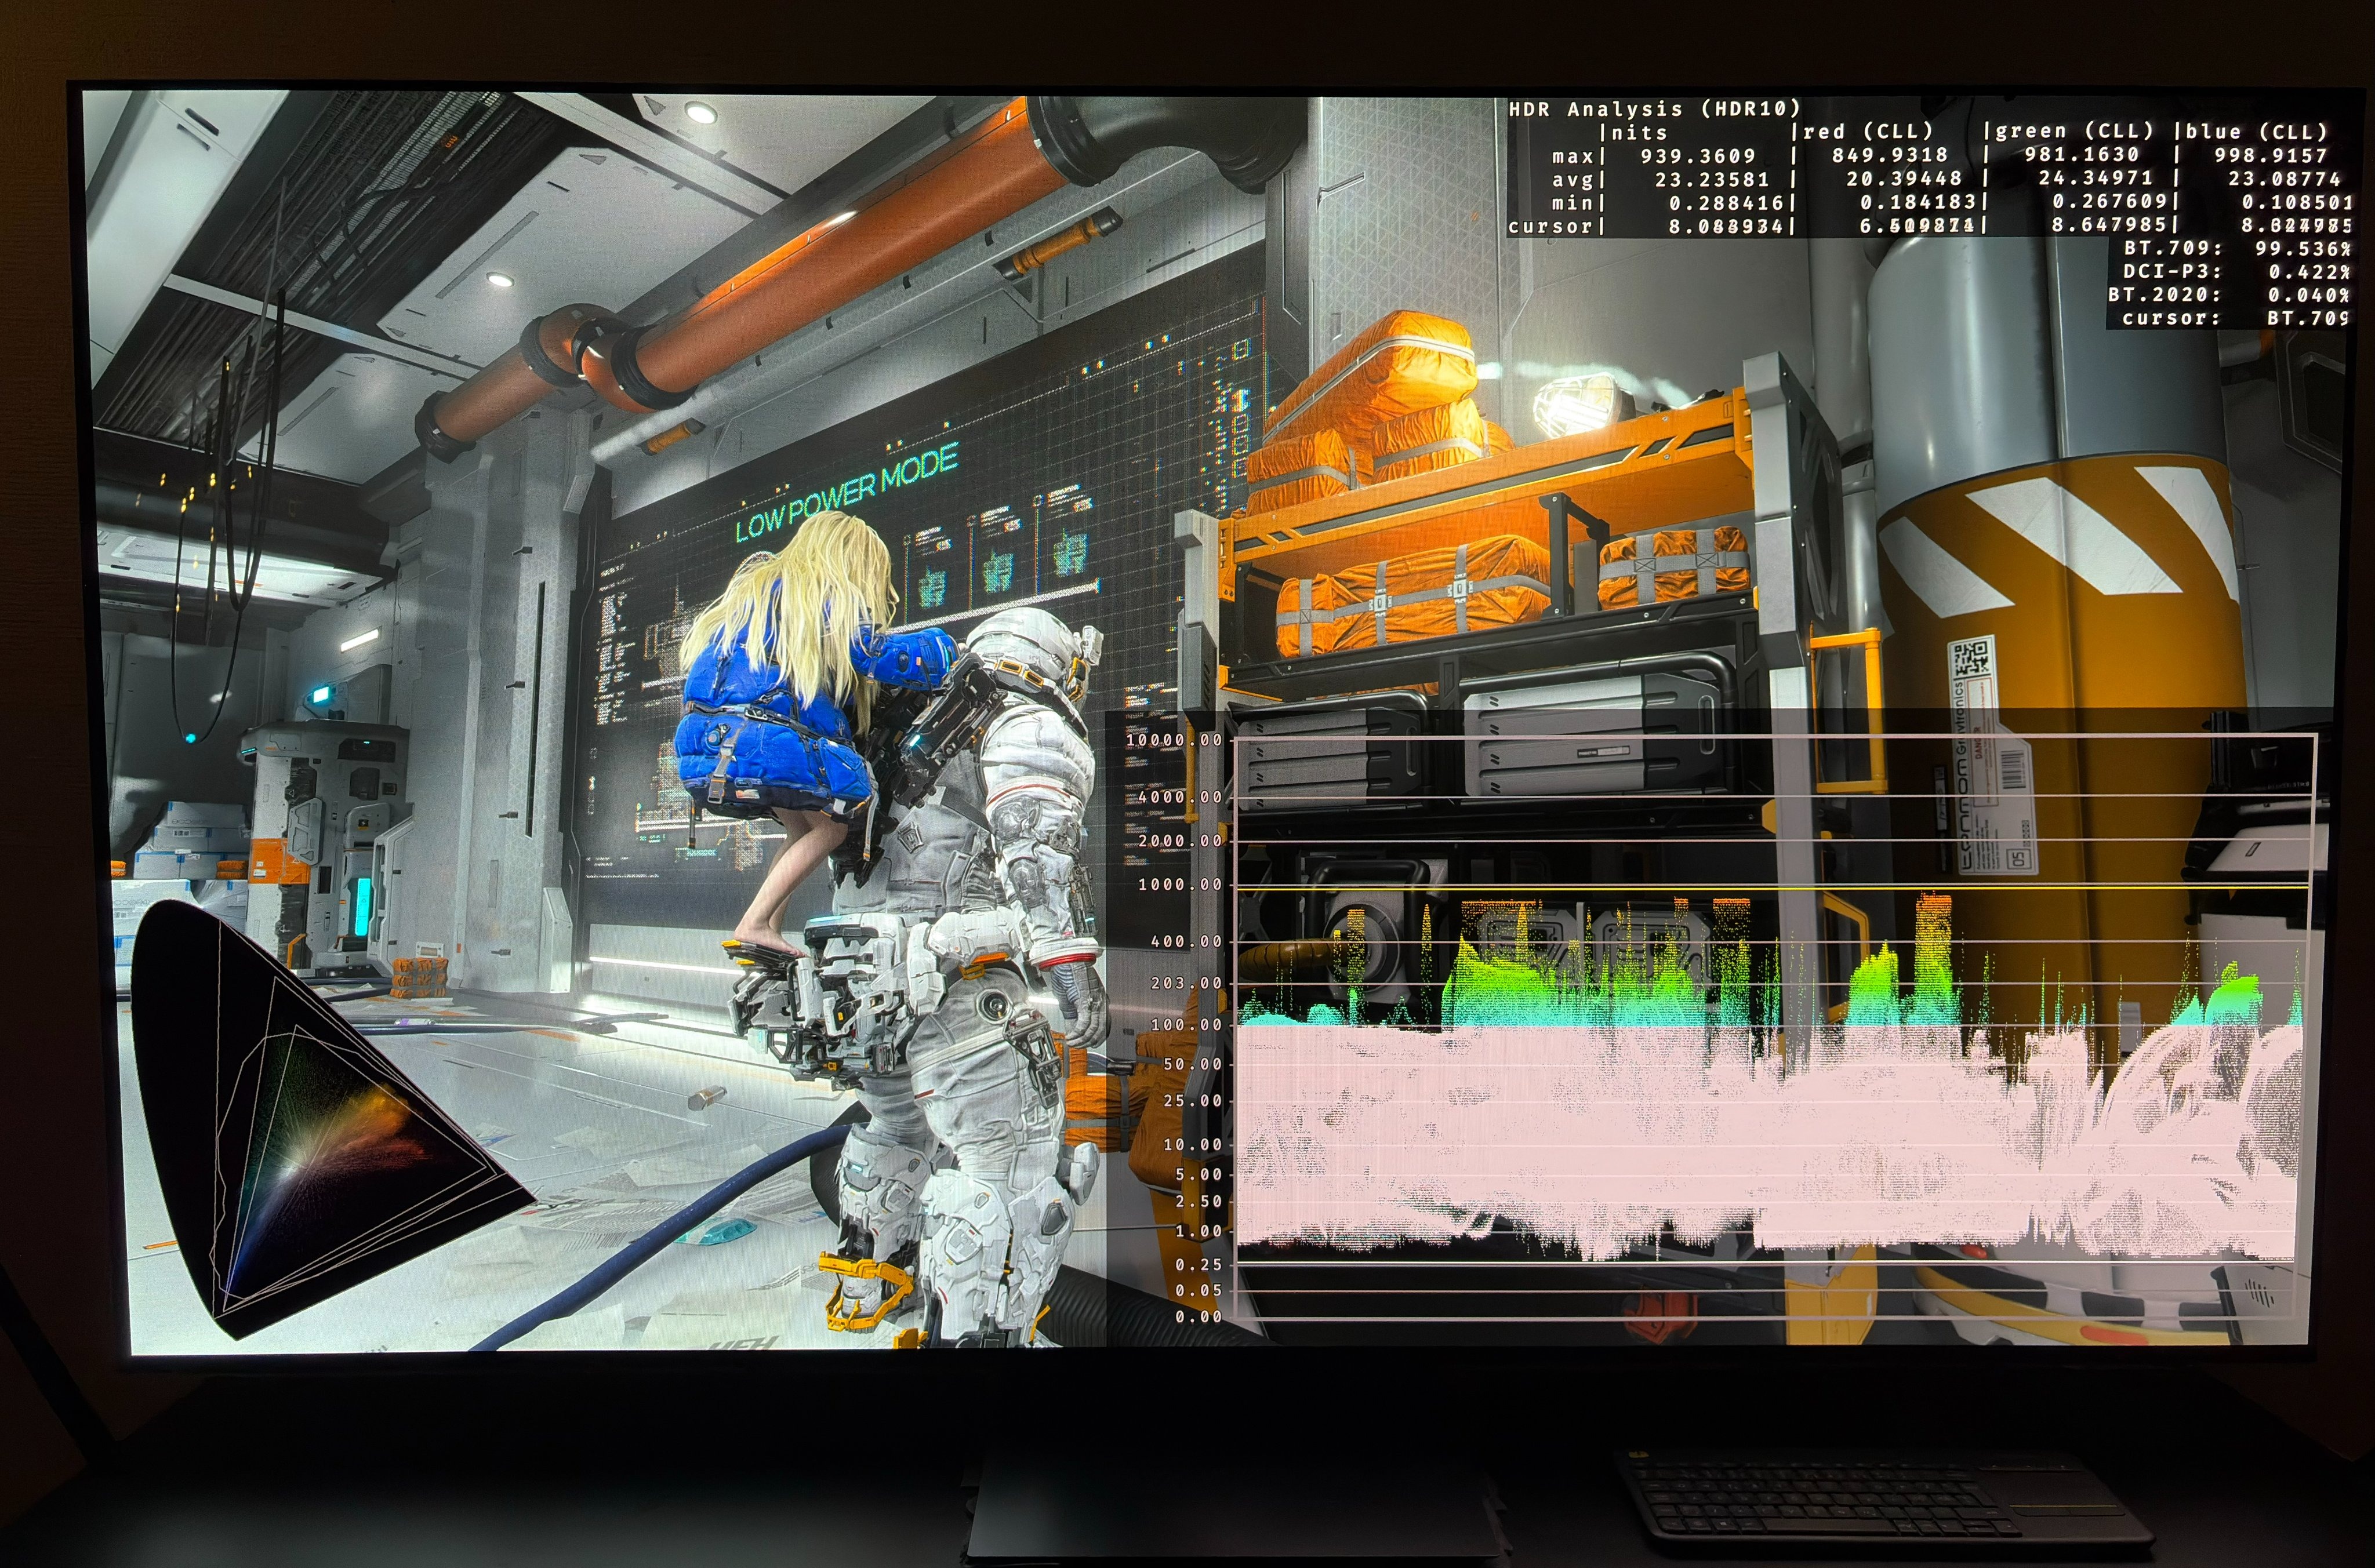Click the "cursor:" label in the gamut list

click(2172, 318)
